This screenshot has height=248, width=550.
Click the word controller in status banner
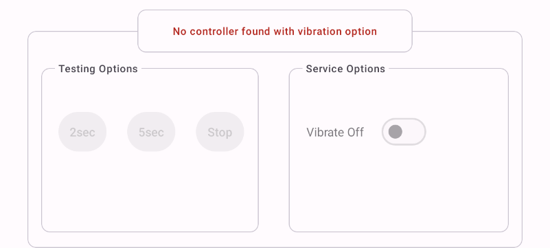click(214, 31)
